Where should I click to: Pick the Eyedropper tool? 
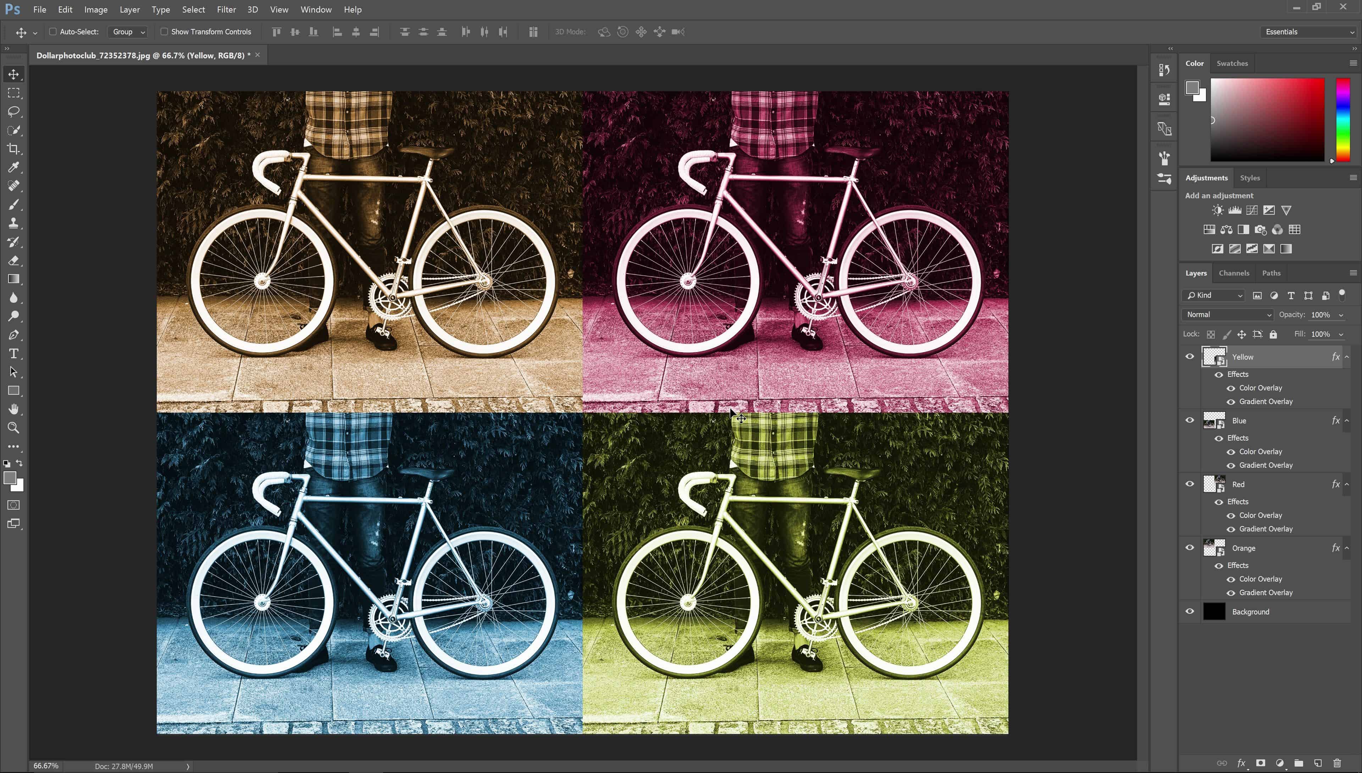[14, 167]
